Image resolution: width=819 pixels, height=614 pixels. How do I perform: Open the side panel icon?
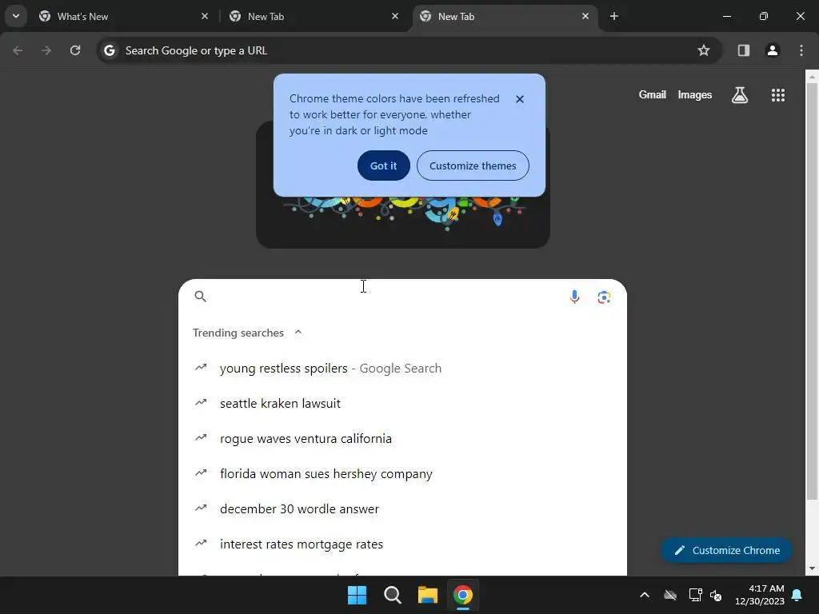(x=744, y=50)
